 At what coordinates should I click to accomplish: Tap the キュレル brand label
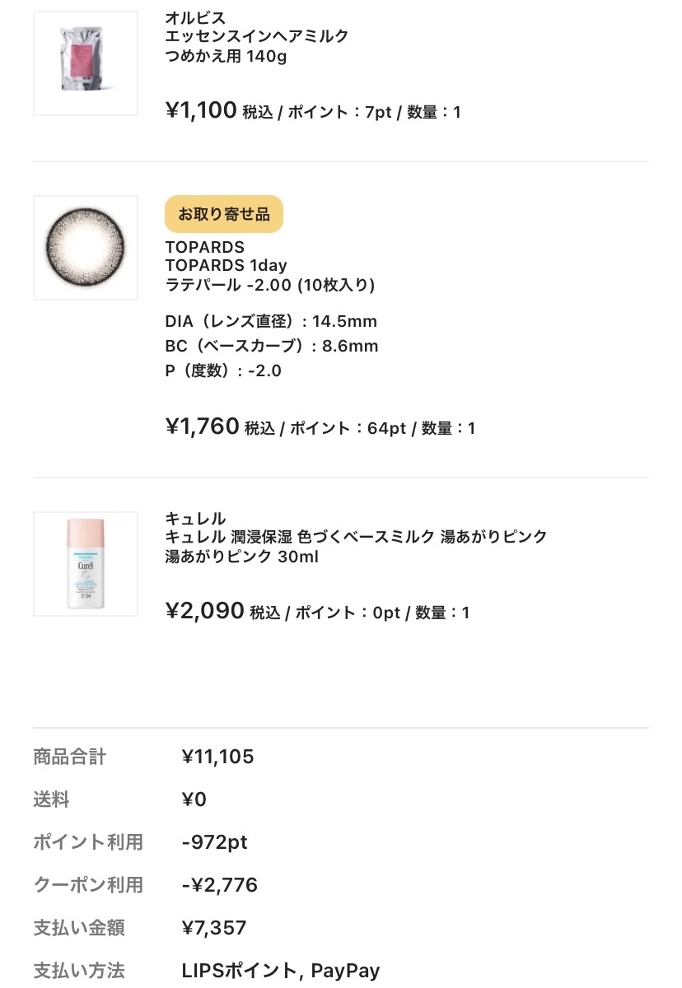195,519
